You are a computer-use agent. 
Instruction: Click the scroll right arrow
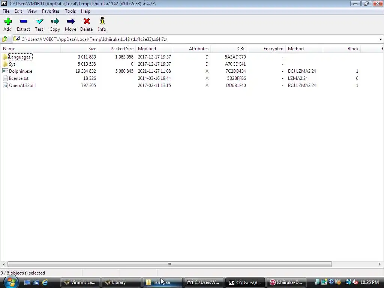click(380, 264)
